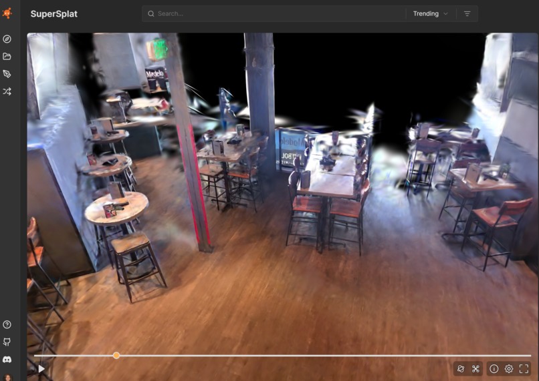Open the Discord icon link
This screenshot has height=381, width=539.
[7, 360]
